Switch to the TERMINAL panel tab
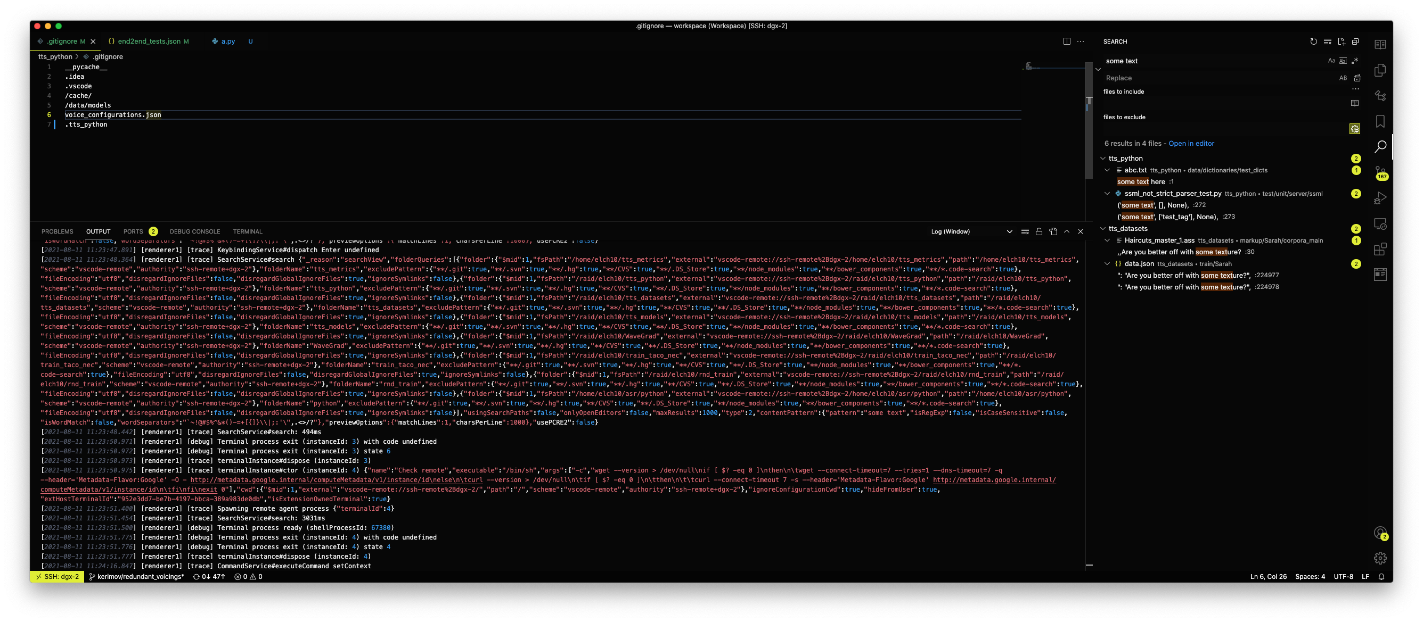Image resolution: width=1423 pixels, height=622 pixels. [248, 232]
